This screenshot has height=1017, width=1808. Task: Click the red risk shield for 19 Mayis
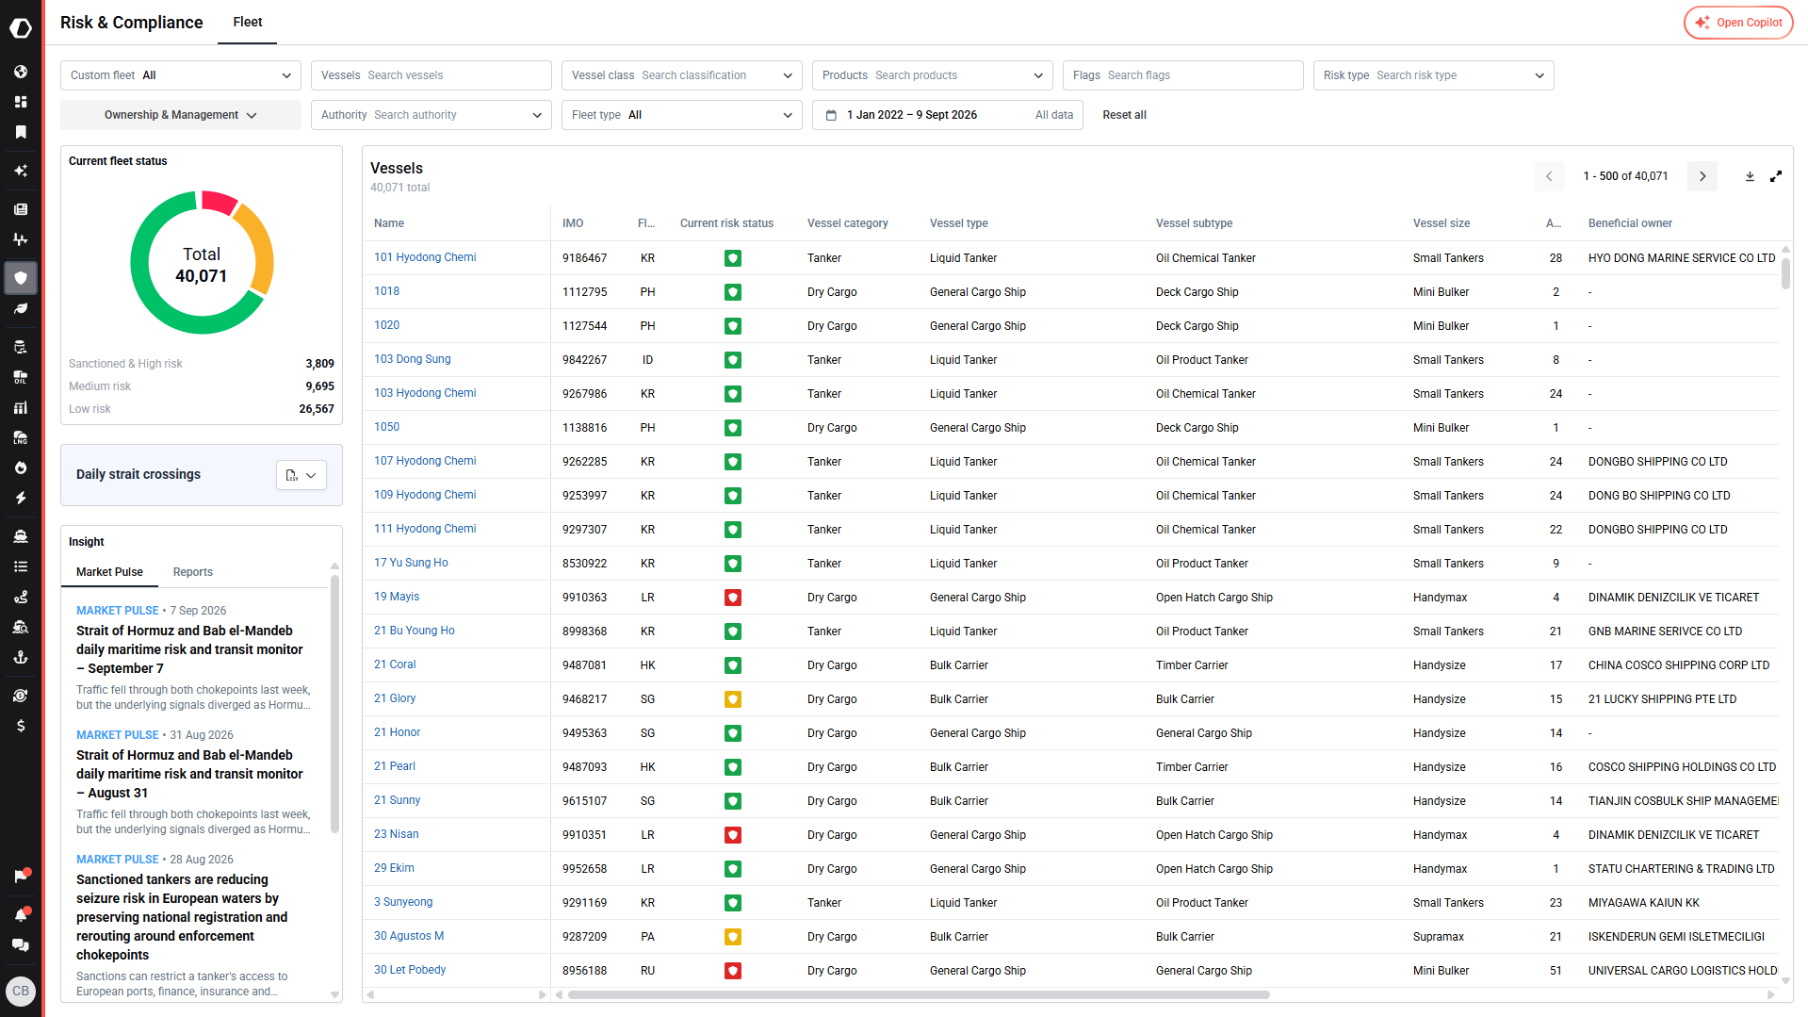732,598
